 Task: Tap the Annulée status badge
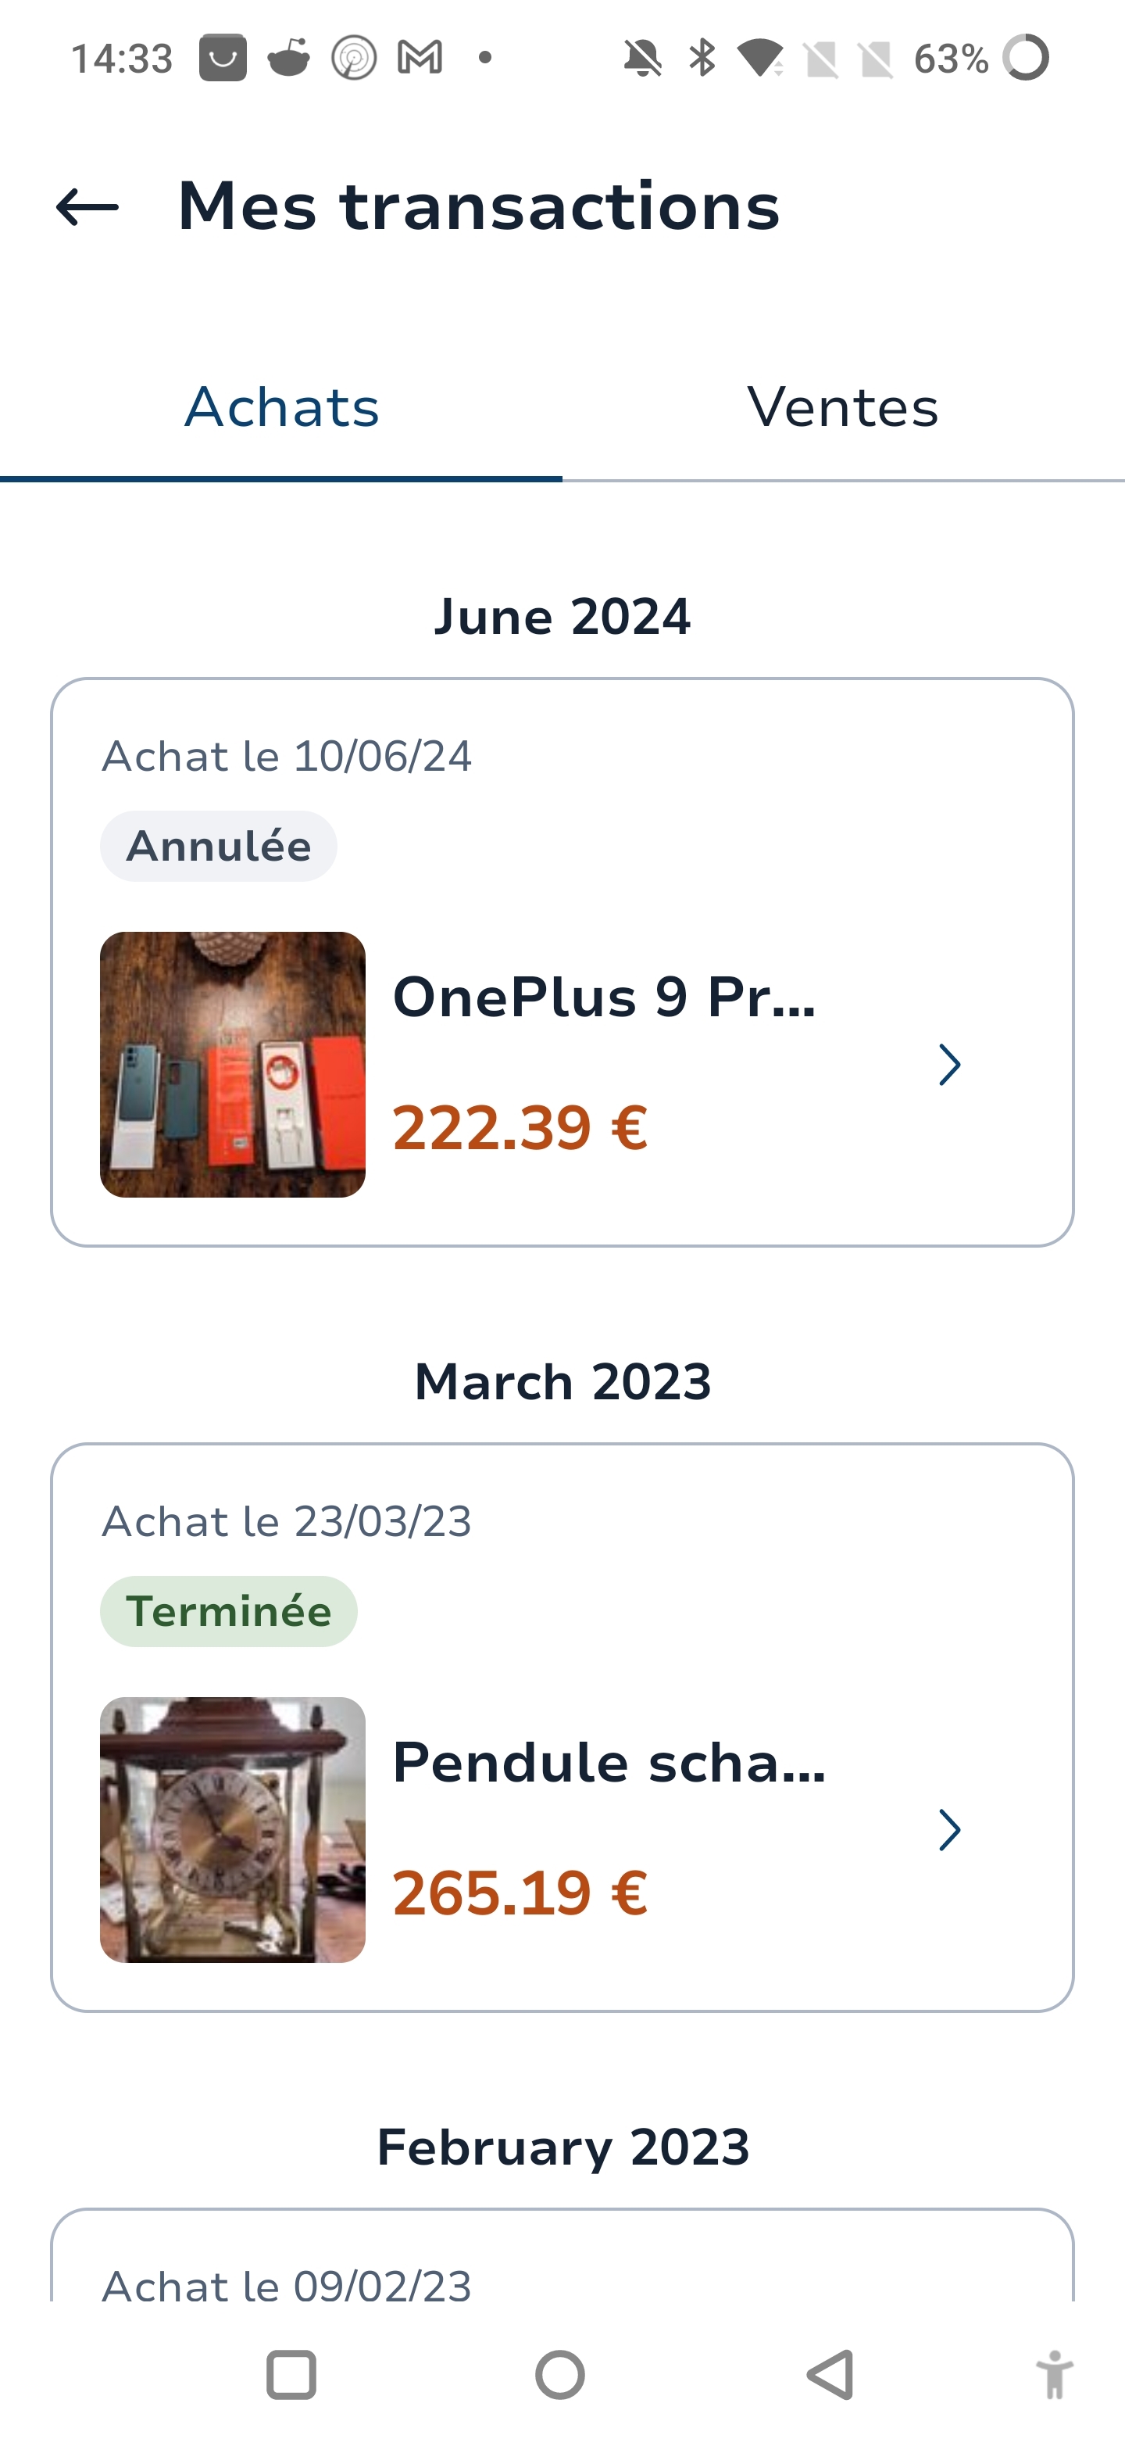[219, 847]
